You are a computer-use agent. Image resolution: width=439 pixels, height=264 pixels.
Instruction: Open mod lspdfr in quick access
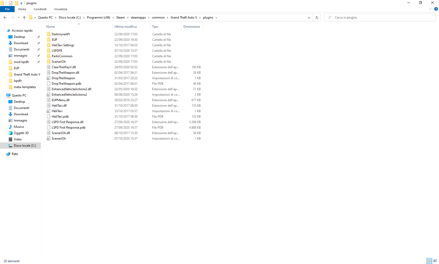21,62
